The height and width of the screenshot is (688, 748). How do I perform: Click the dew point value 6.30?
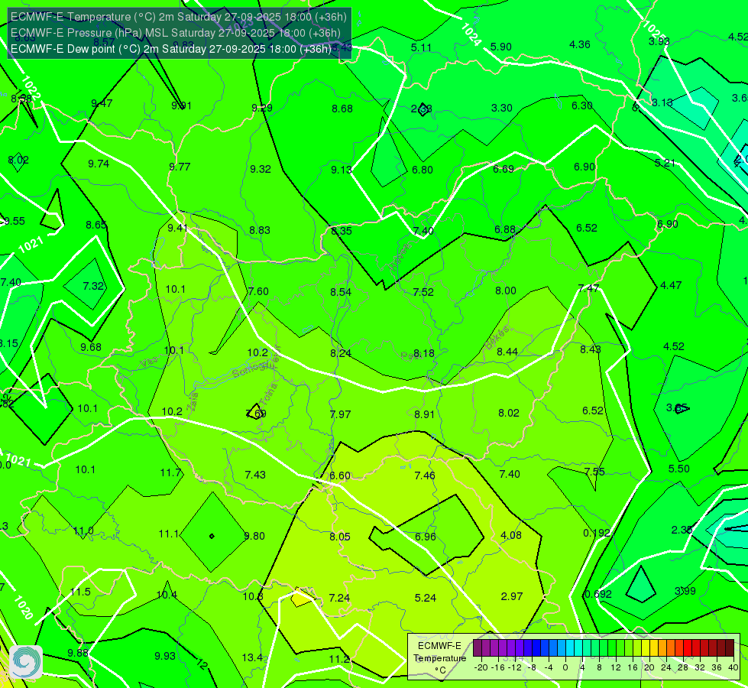pos(582,105)
